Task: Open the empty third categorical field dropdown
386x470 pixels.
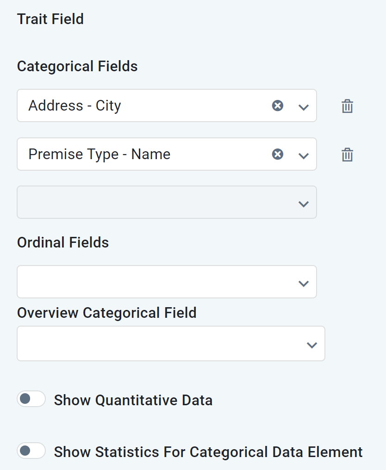Action: (x=304, y=203)
